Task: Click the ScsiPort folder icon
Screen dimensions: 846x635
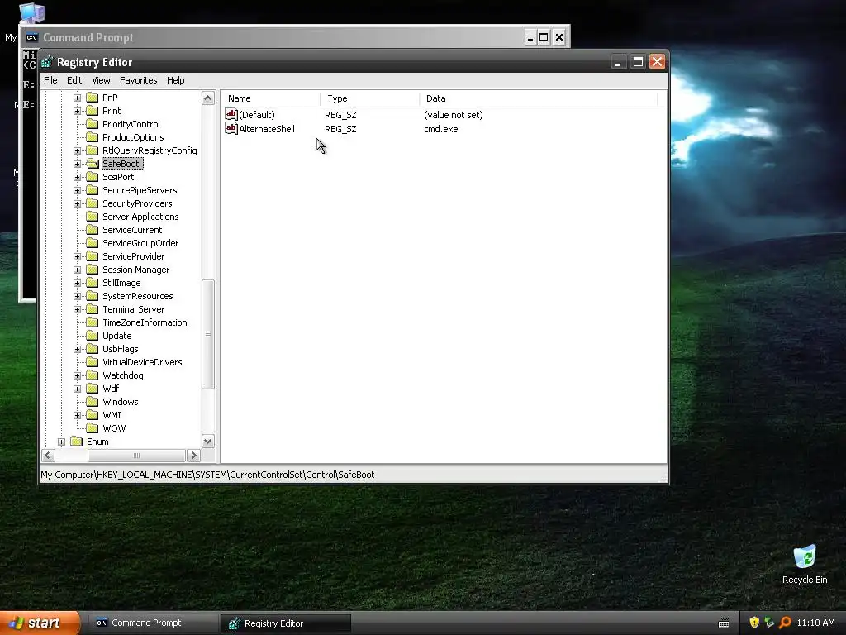Action: (93, 177)
